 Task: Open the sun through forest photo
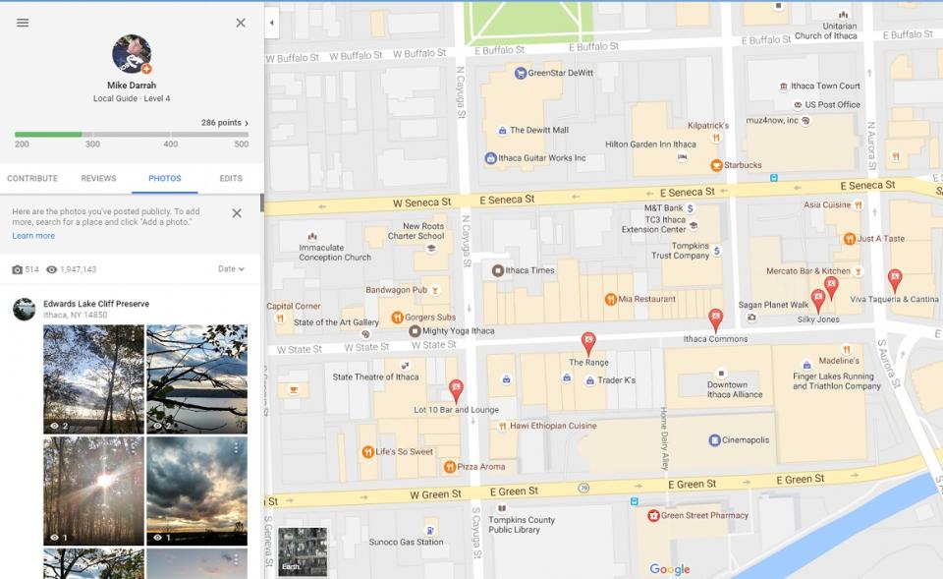pos(94,492)
